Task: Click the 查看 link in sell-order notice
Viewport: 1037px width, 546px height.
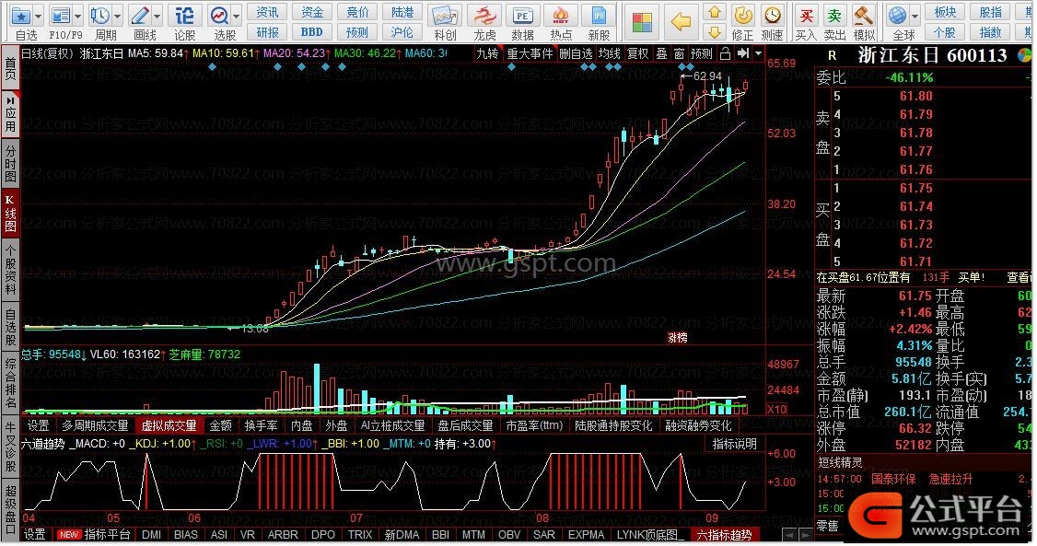Action: pos(1019,278)
